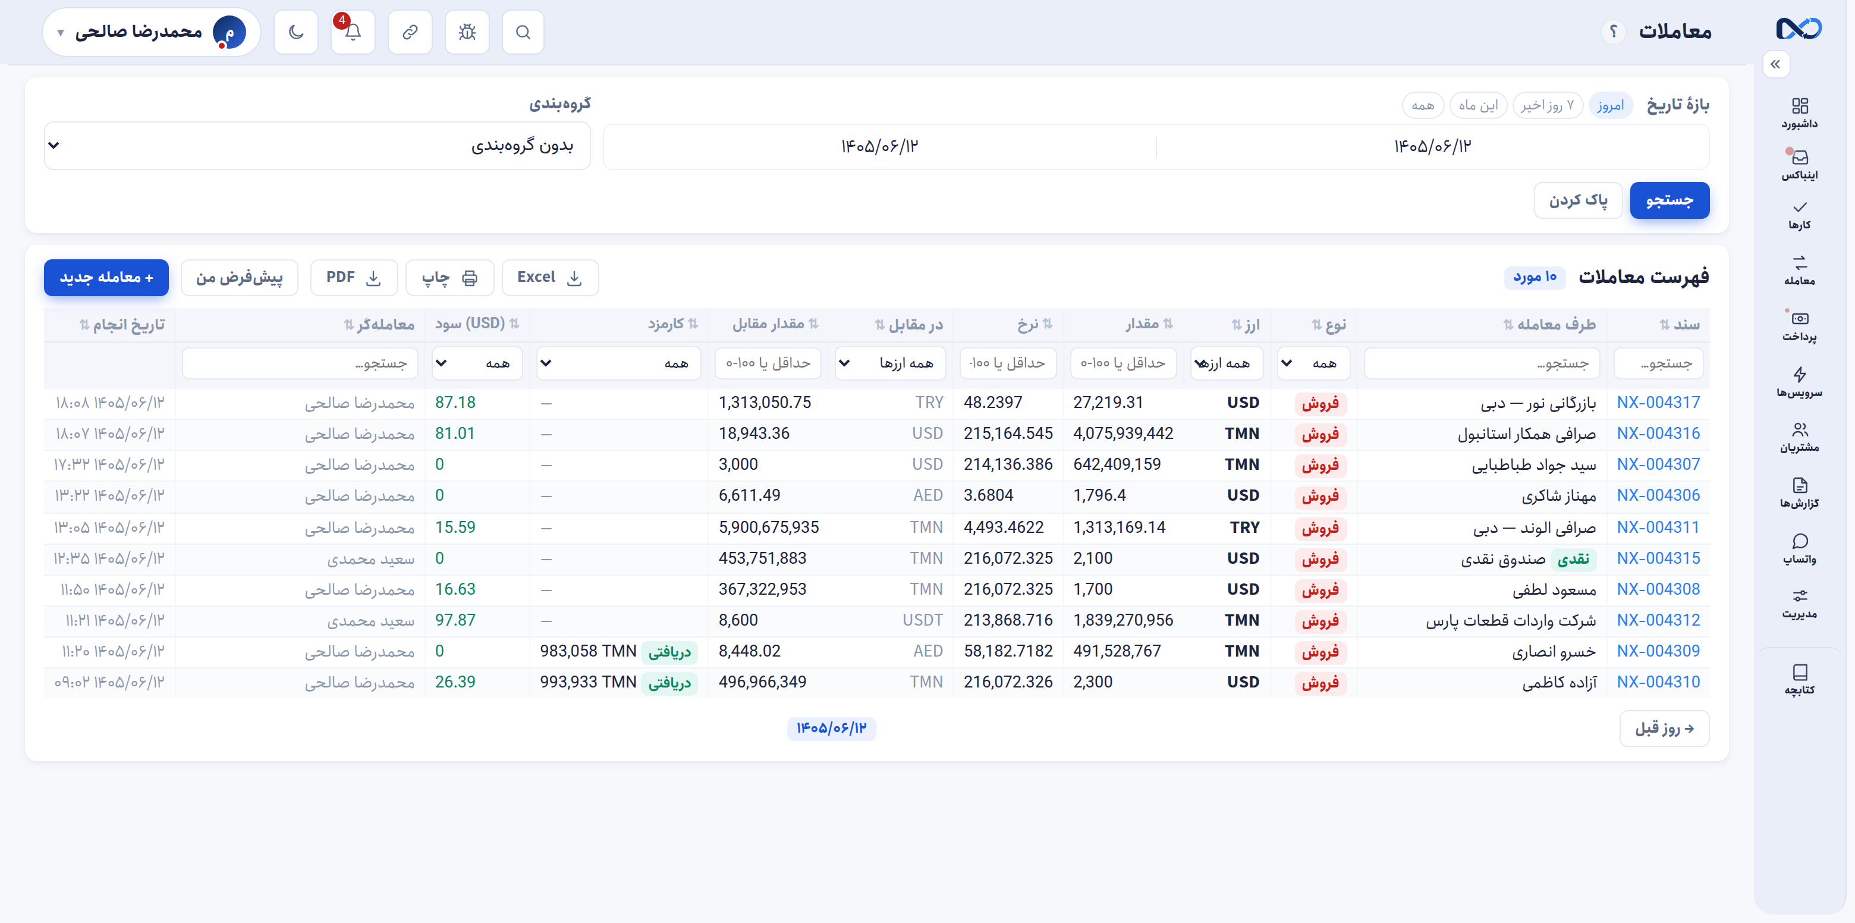
Task: Open document link NX-004317
Action: coord(1658,402)
